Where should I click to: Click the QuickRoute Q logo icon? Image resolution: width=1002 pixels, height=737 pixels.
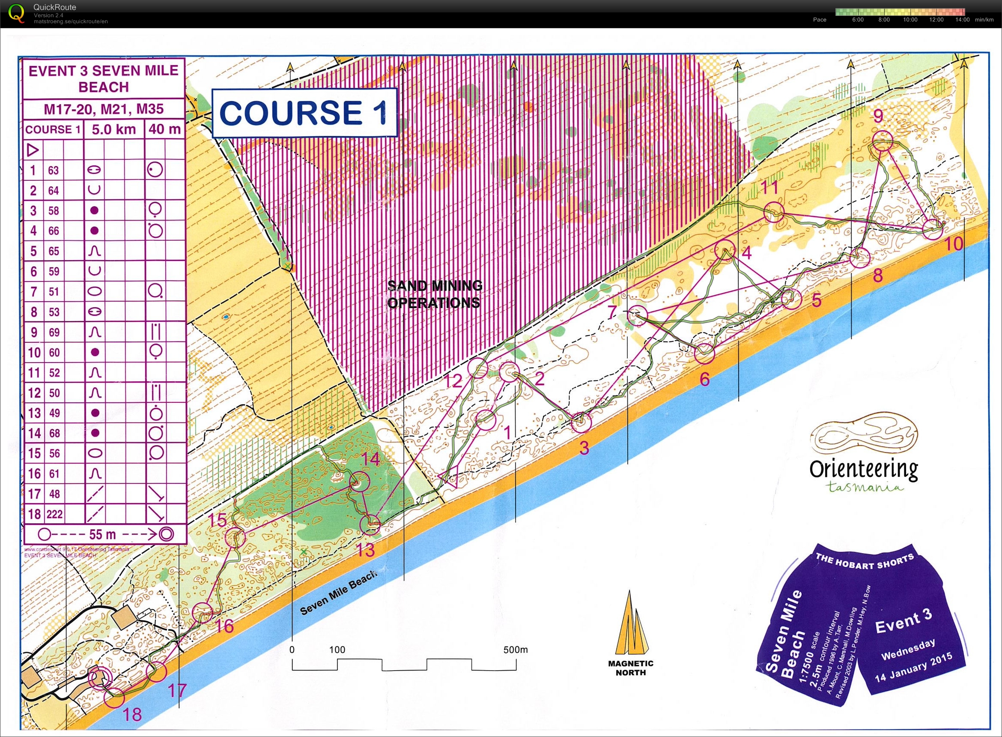pyautogui.click(x=17, y=12)
